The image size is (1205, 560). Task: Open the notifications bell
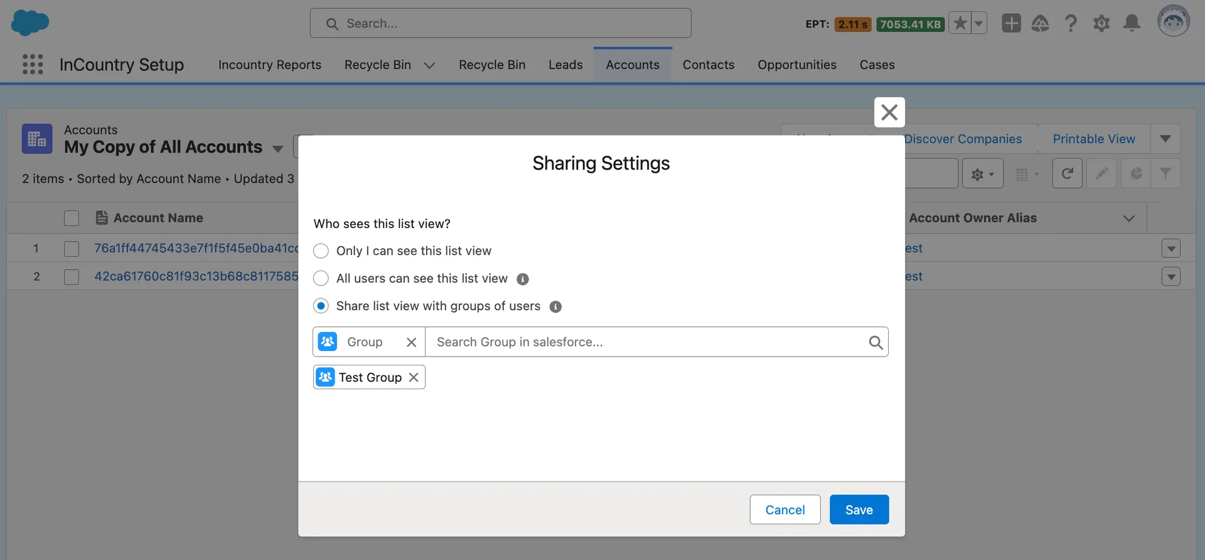pyautogui.click(x=1132, y=24)
